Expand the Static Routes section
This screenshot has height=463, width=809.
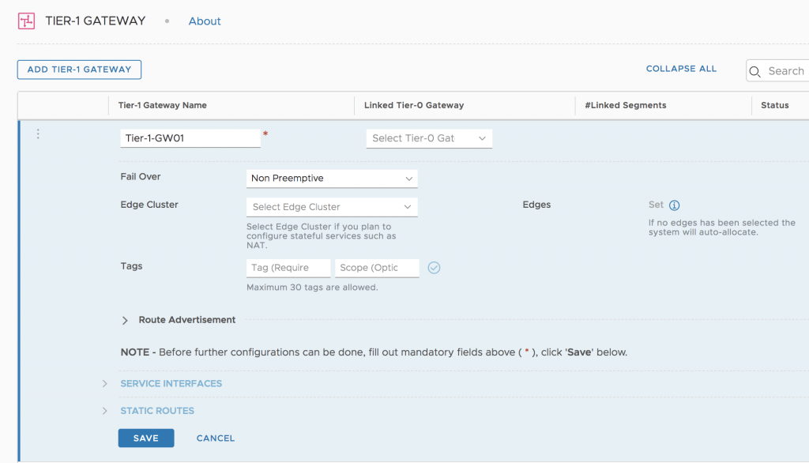[x=105, y=411]
